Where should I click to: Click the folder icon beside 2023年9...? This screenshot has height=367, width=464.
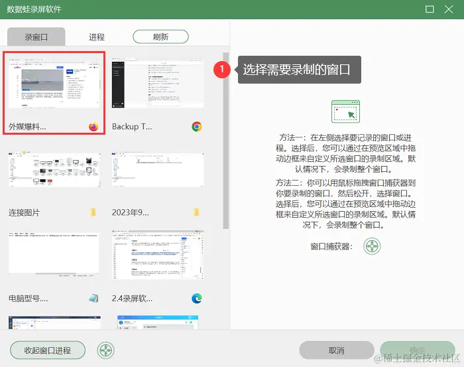coord(196,212)
